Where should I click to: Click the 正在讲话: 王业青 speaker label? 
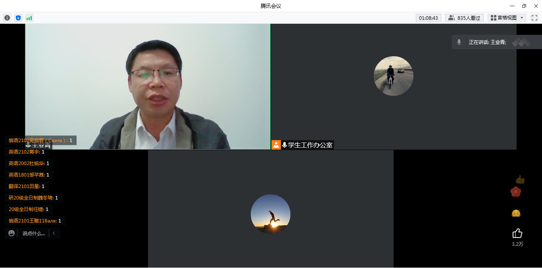[487, 42]
